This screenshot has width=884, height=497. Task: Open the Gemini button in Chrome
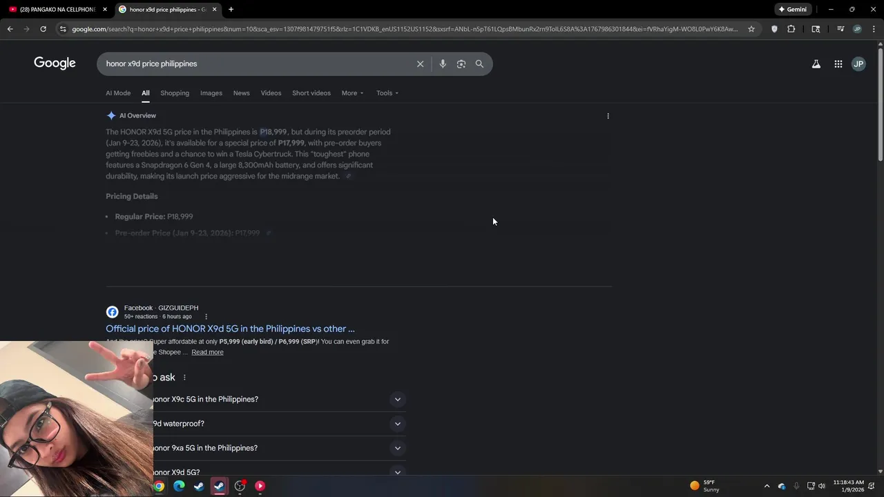[792, 10]
